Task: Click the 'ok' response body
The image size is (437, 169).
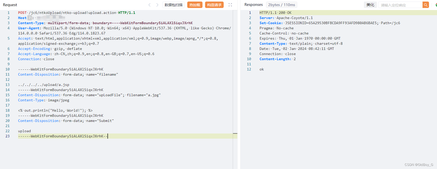Action: coord(262,69)
